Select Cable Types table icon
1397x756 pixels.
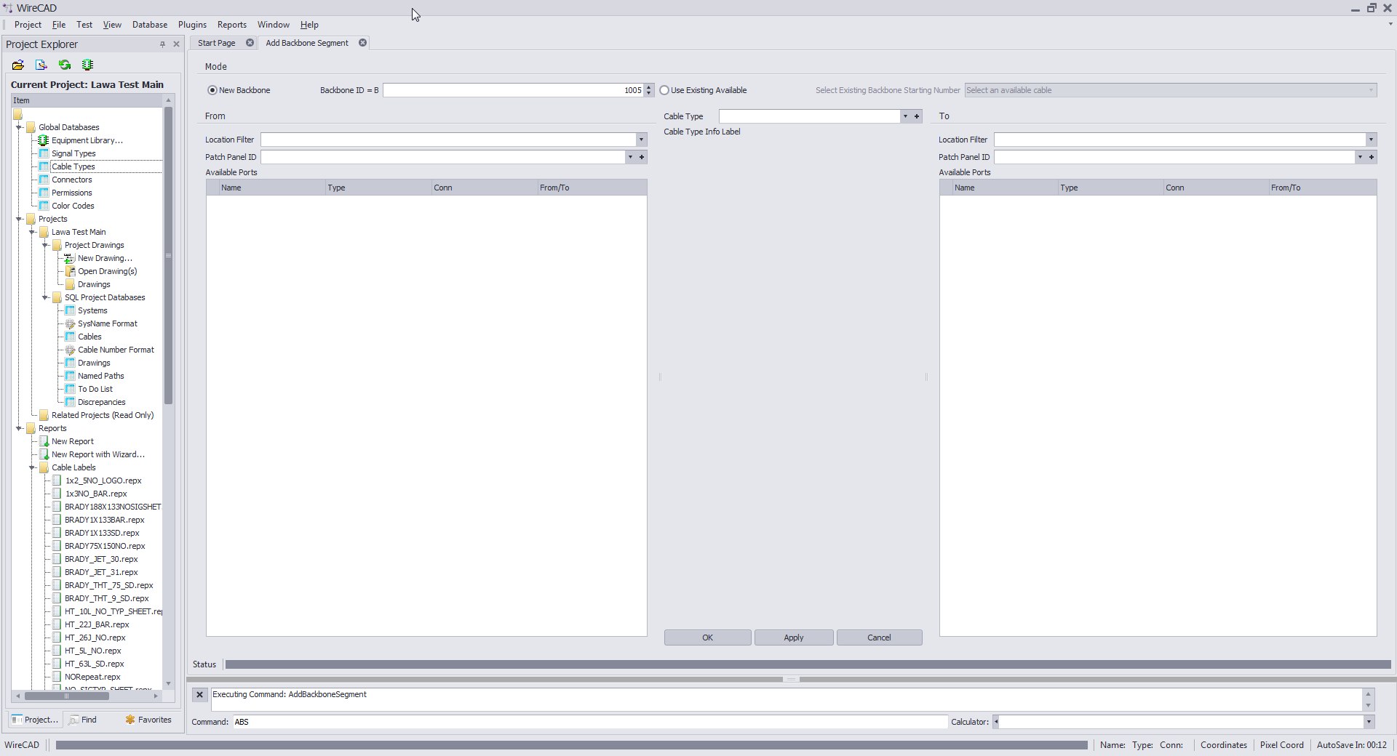tap(44, 166)
